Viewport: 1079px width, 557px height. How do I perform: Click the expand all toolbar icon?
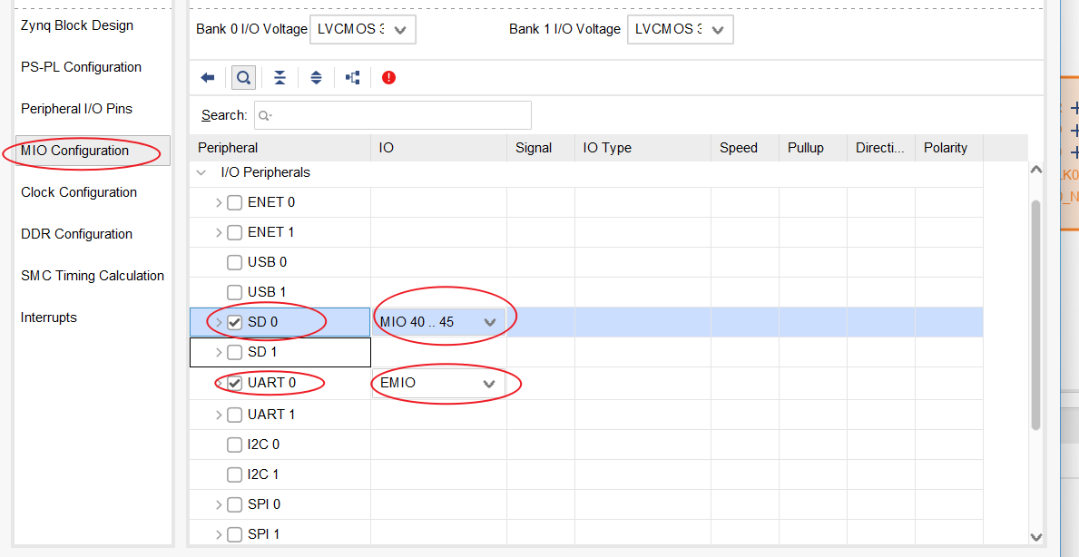coord(316,78)
